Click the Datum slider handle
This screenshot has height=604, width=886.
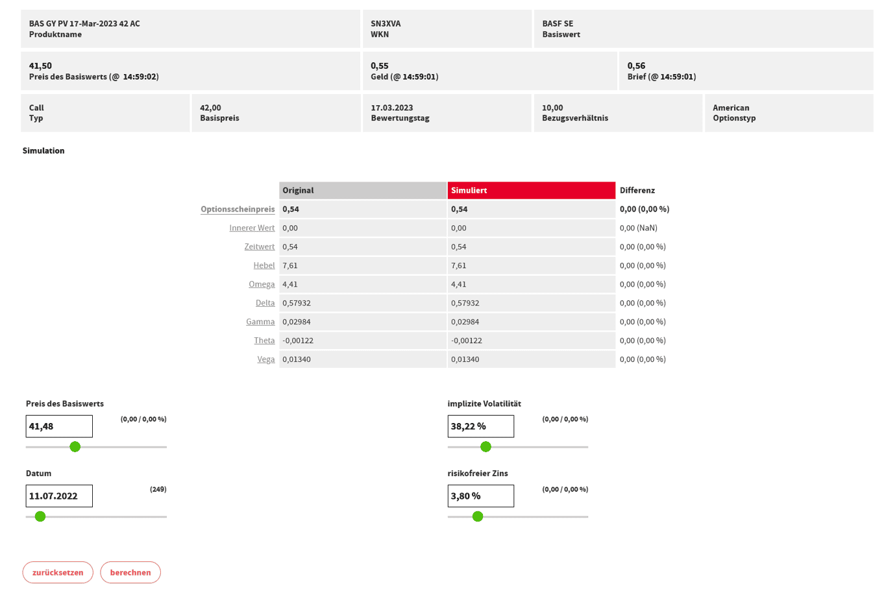(40, 516)
